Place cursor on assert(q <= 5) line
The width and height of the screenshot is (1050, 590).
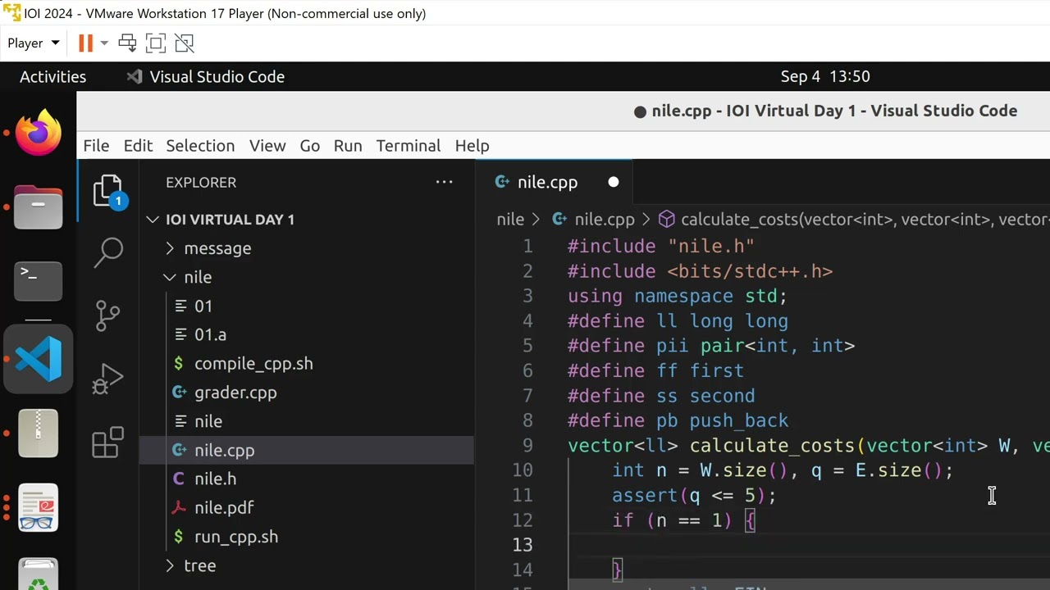[694, 495]
